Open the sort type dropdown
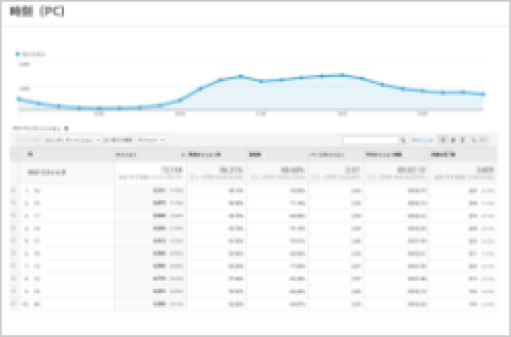The image size is (511, 337). 152,140
